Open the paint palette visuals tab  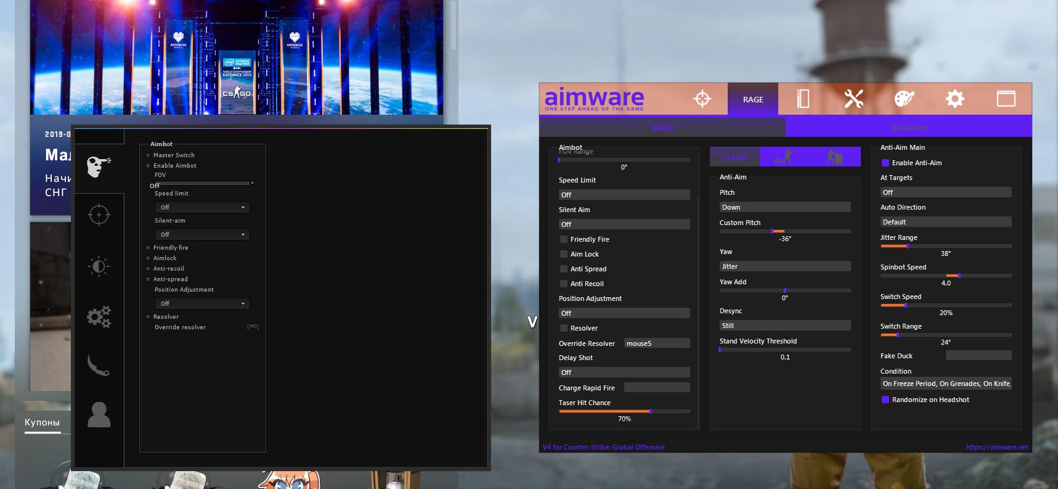904,99
